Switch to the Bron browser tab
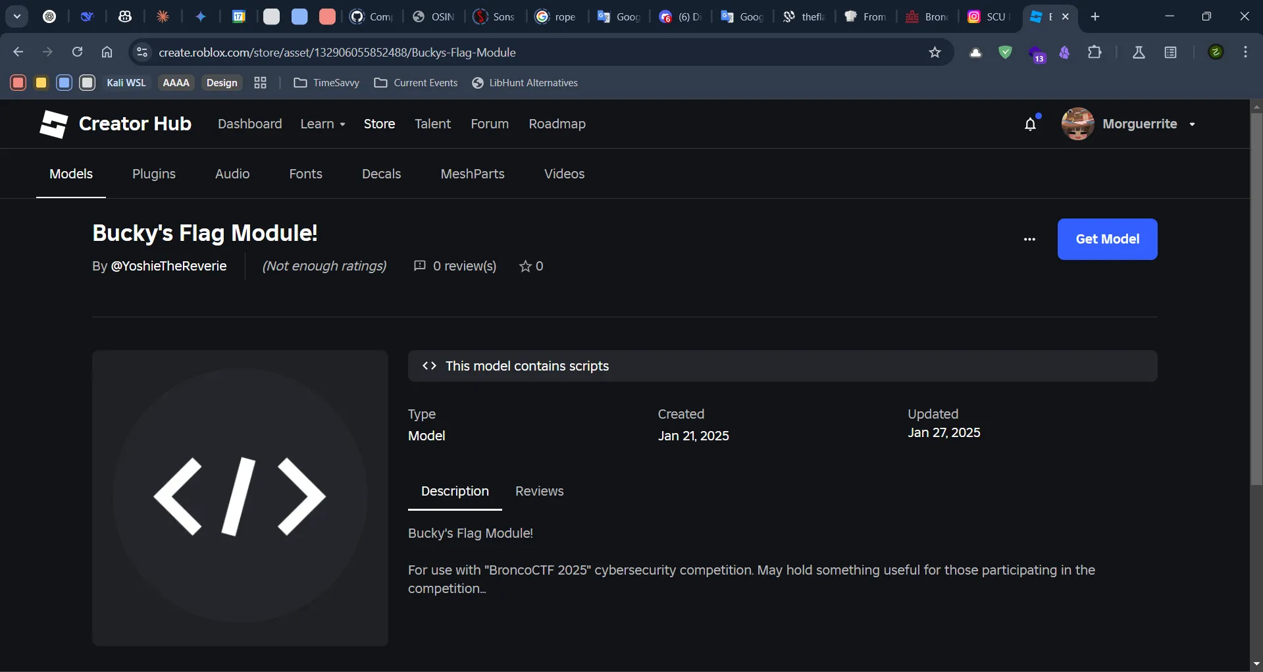 [927, 16]
